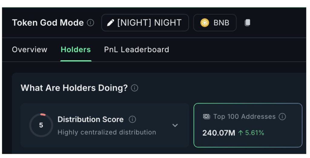Click the Highly centralized distribution subtitle

[107, 132]
